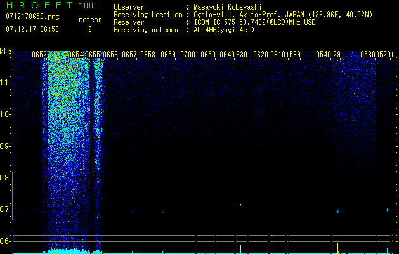This screenshot has height=254, width=399.
Task: Select observer name Masayuki Kobayashi
Action: (227, 7)
